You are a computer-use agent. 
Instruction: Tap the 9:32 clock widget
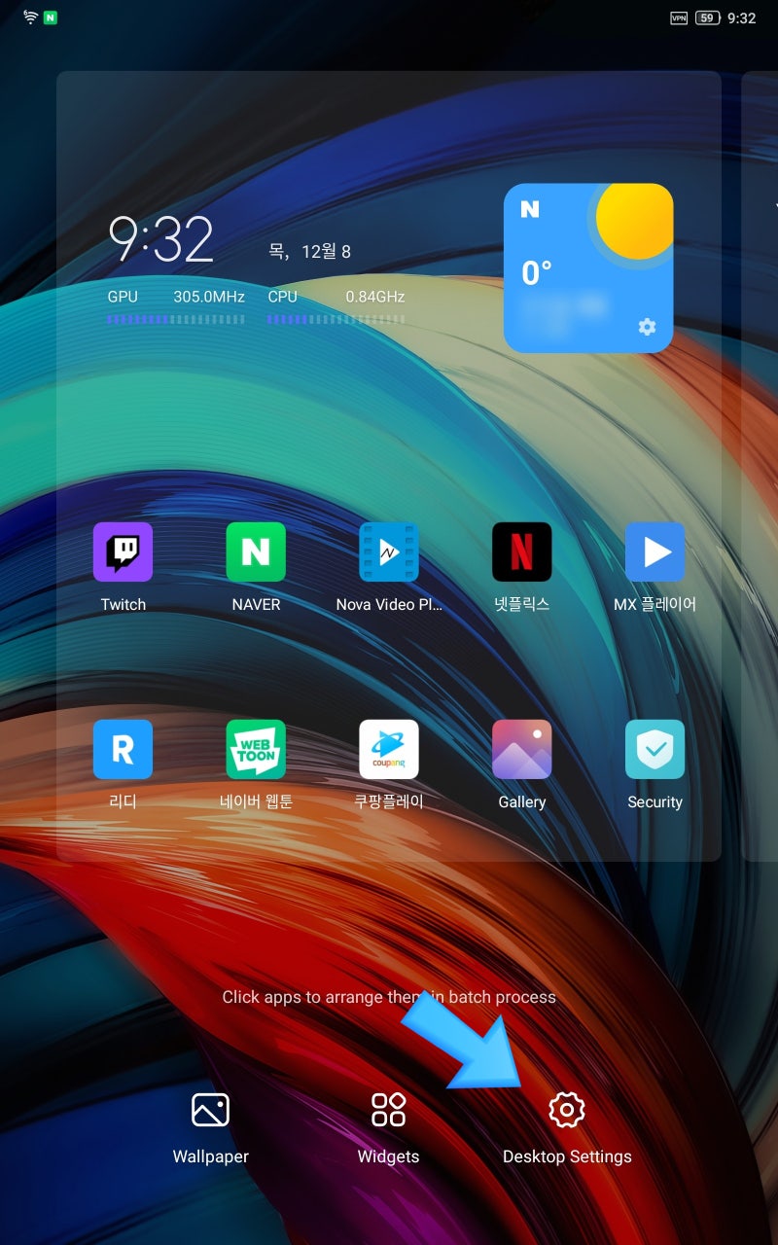click(x=160, y=239)
